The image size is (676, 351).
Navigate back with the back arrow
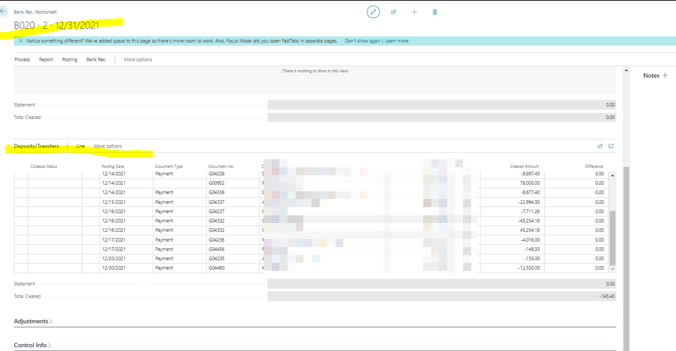click(3, 11)
